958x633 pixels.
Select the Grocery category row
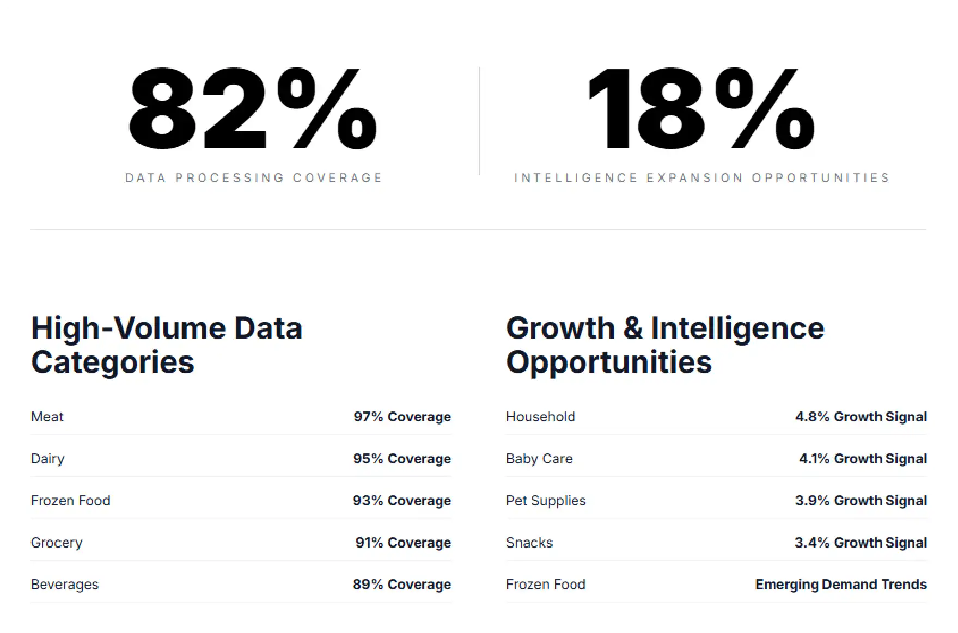241,542
